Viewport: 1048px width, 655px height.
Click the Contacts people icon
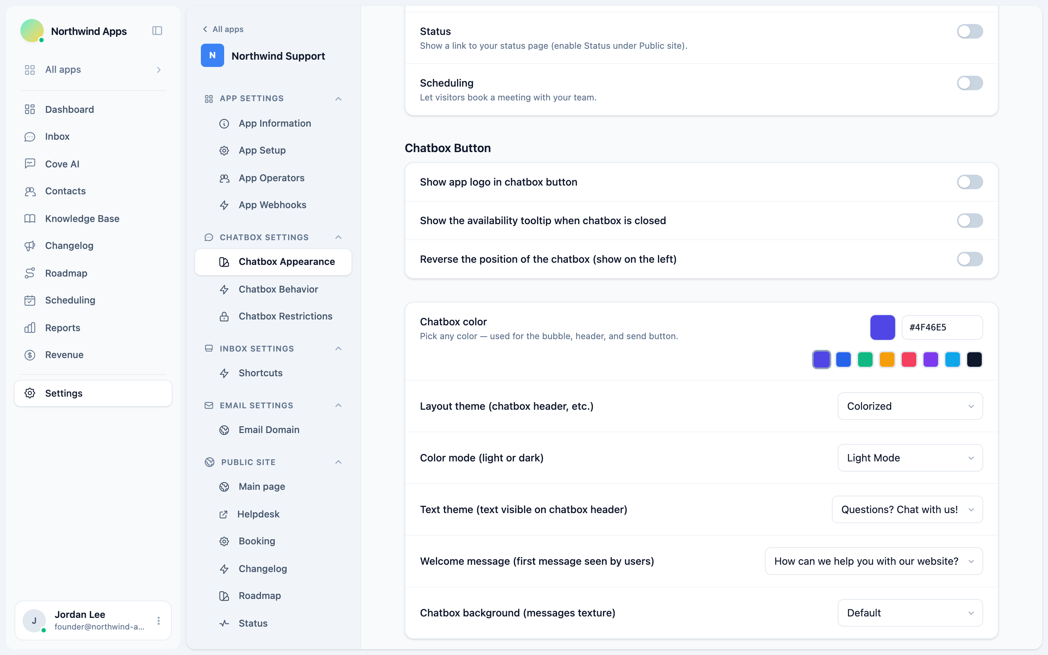point(30,191)
